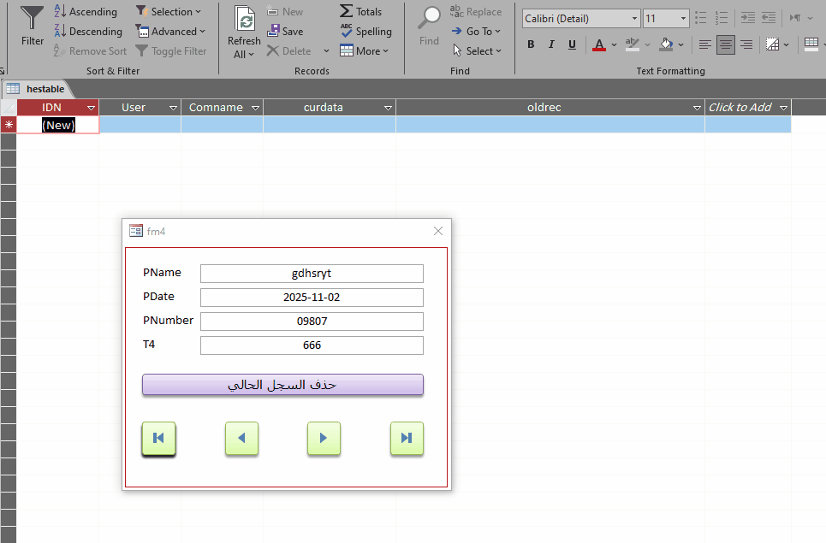This screenshot has width=826, height=543.
Task: Toggle Italic text formatting
Action: click(x=551, y=44)
